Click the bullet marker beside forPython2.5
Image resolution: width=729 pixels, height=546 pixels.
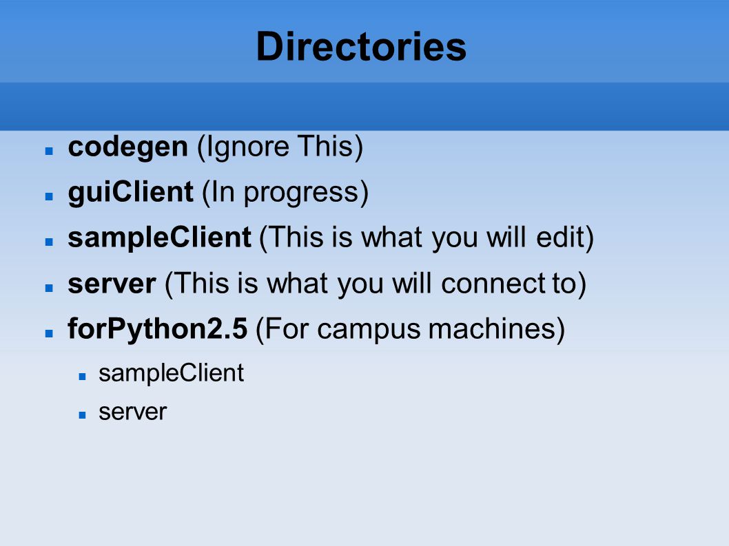click(x=50, y=333)
